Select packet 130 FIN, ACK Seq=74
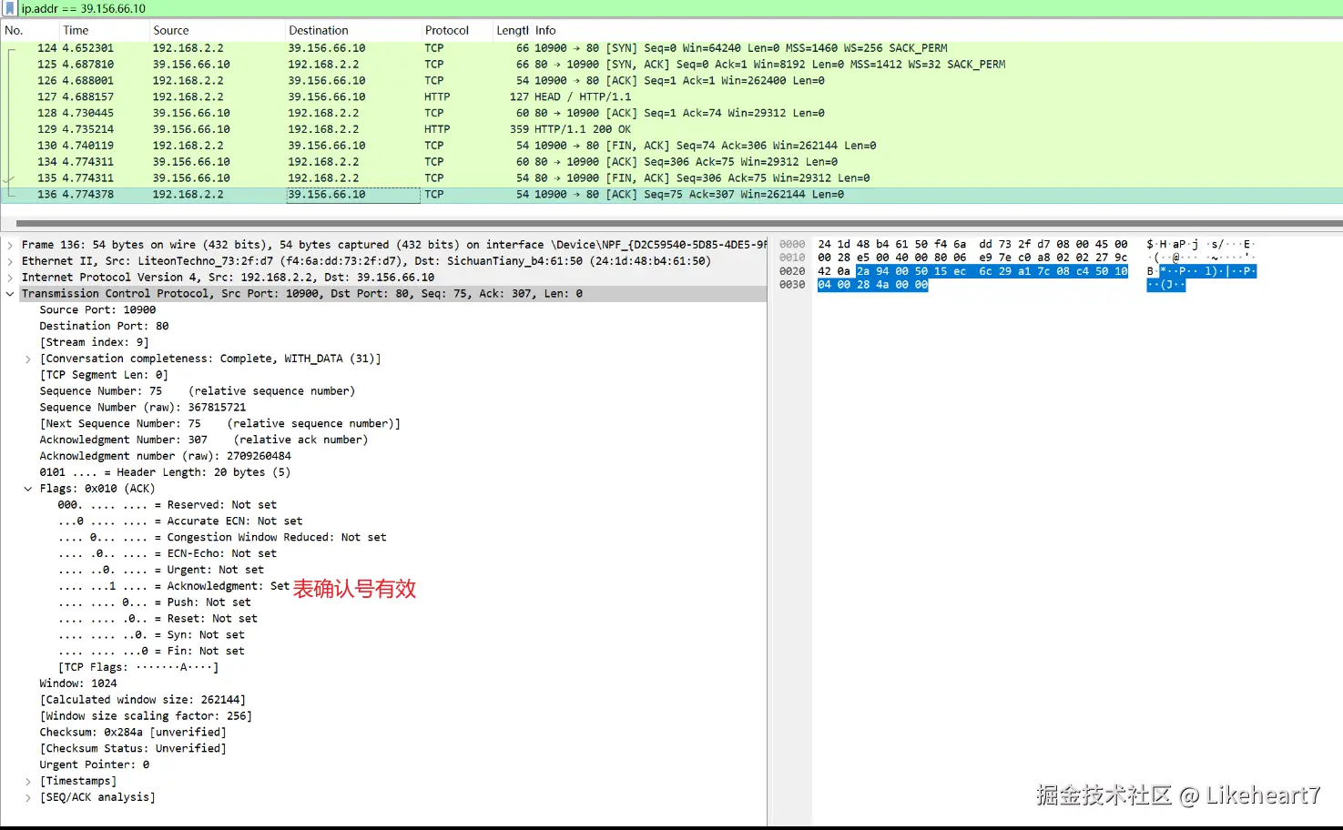Image resolution: width=1343 pixels, height=830 pixels. 672,146
